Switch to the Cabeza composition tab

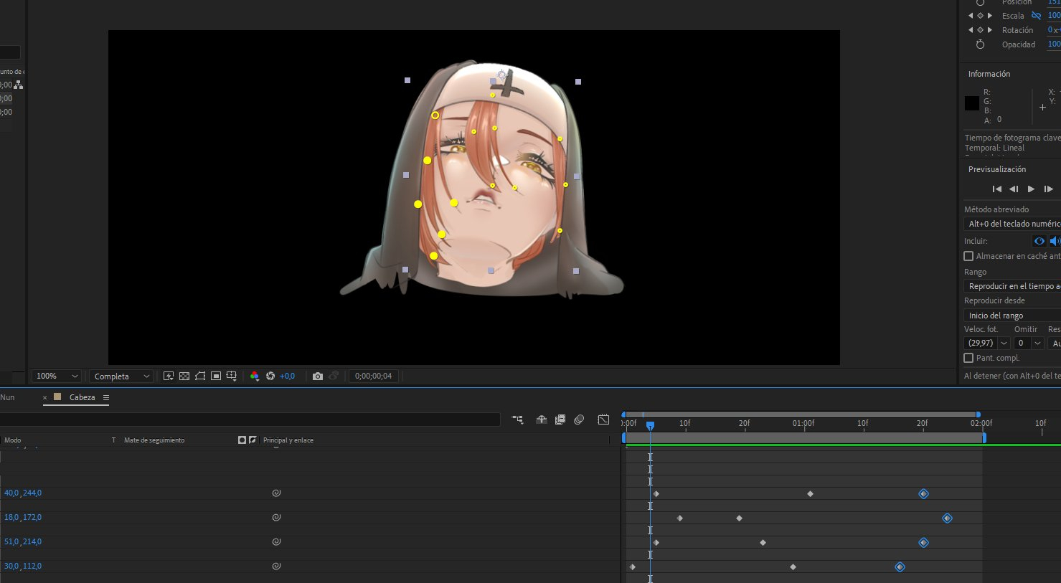pyautogui.click(x=82, y=397)
